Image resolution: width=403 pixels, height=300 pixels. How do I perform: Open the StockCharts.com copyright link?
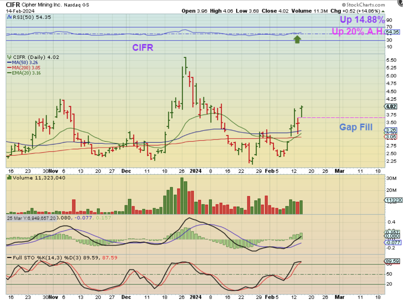(x=364, y=5)
